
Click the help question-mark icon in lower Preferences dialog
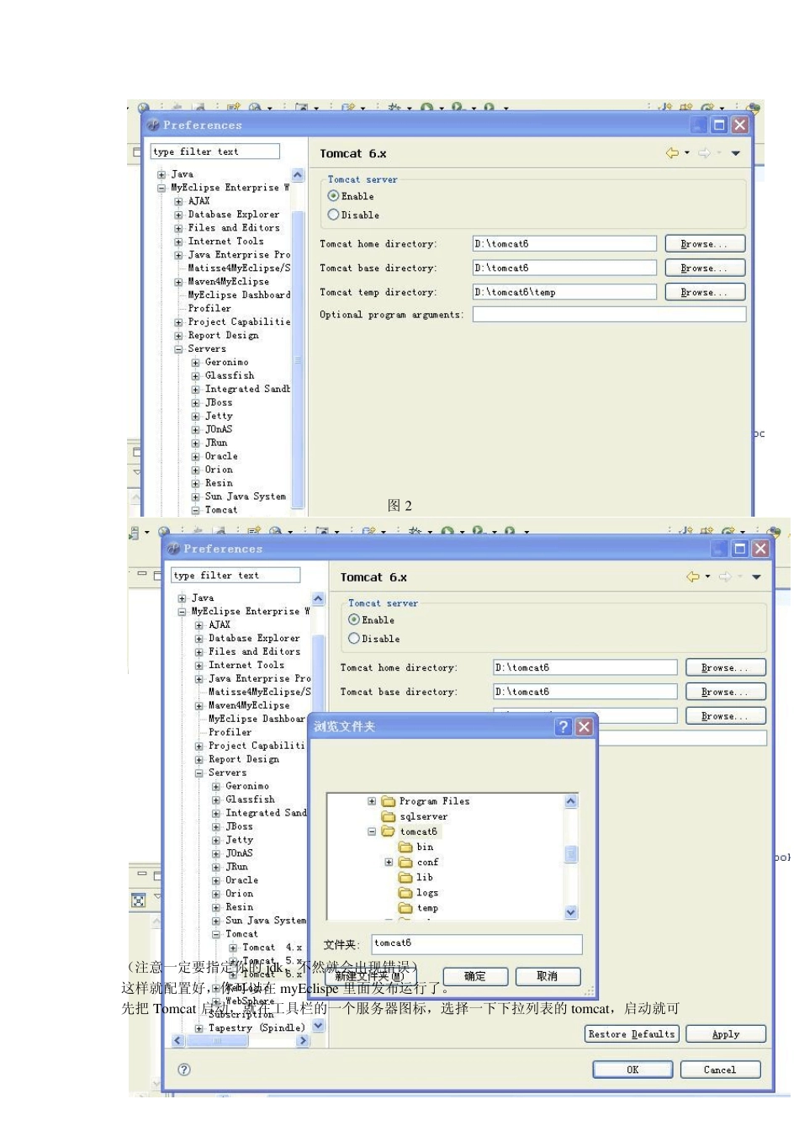pos(184,1070)
